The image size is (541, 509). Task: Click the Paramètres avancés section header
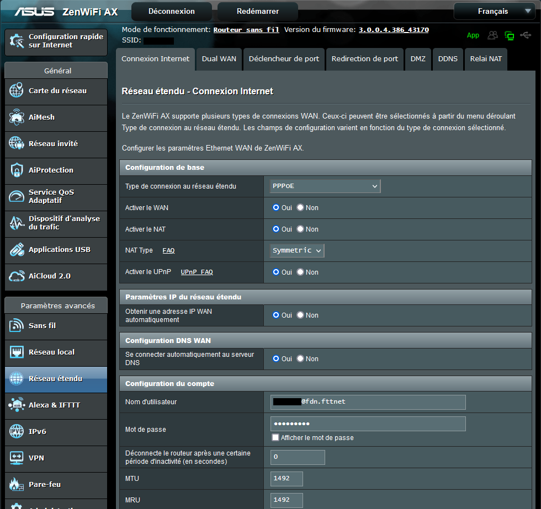[x=56, y=306]
